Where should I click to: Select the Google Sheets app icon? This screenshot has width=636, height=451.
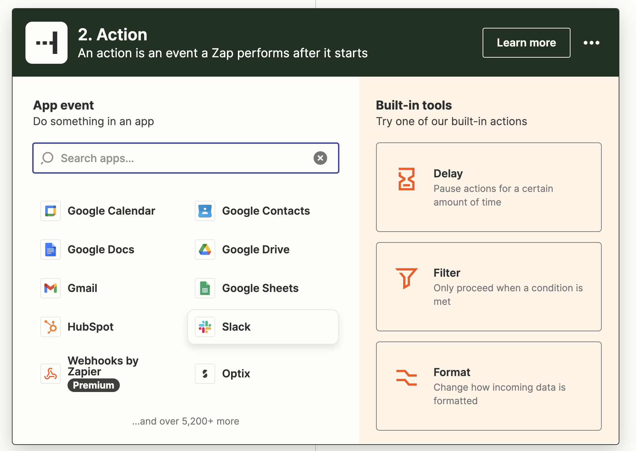coord(205,288)
